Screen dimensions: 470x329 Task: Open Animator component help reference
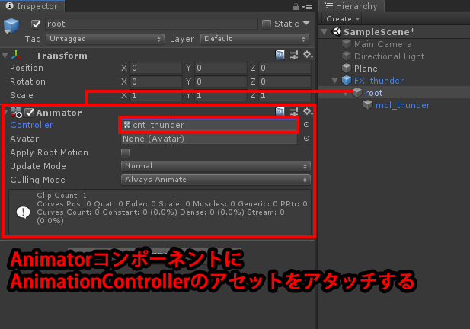pyautogui.click(x=280, y=112)
